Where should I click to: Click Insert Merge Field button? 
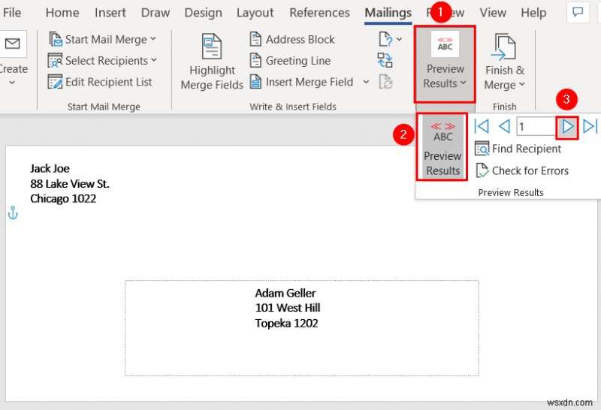pyautogui.click(x=302, y=82)
